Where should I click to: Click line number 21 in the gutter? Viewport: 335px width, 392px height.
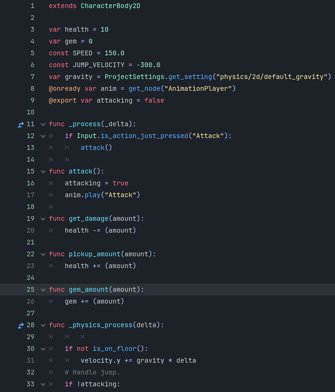click(31, 242)
